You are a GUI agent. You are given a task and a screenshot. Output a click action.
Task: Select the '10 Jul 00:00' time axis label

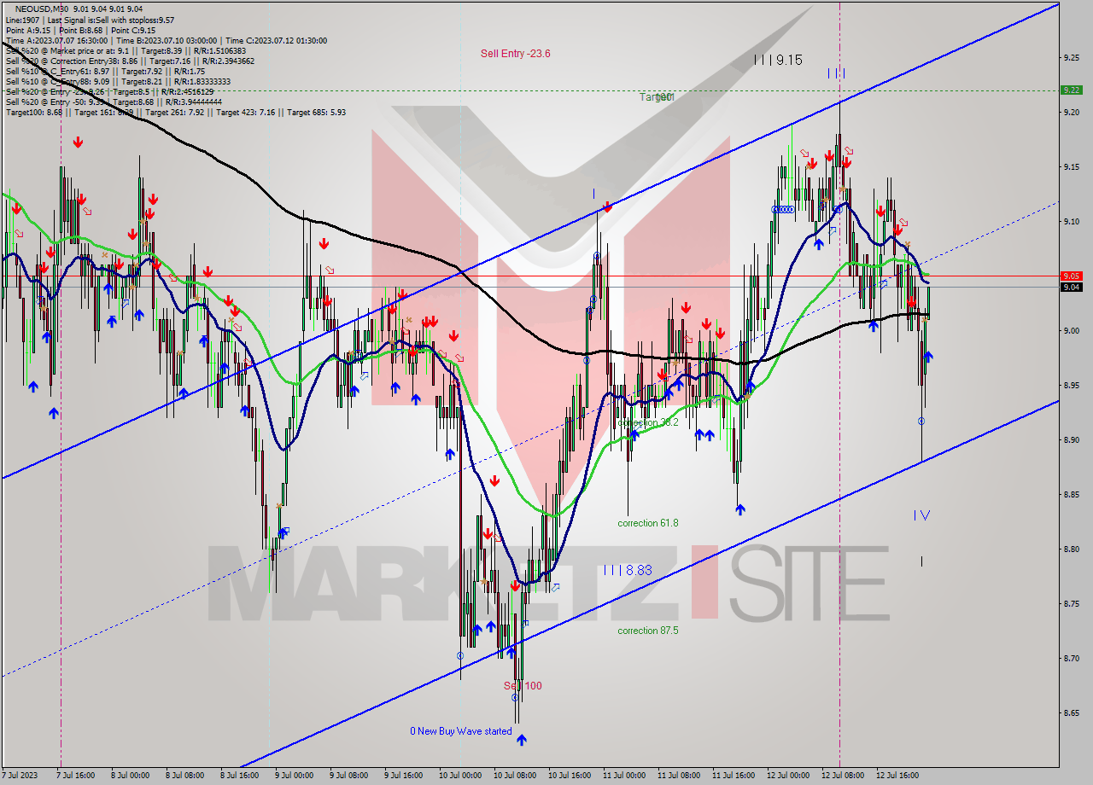click(x=460, y=776)
